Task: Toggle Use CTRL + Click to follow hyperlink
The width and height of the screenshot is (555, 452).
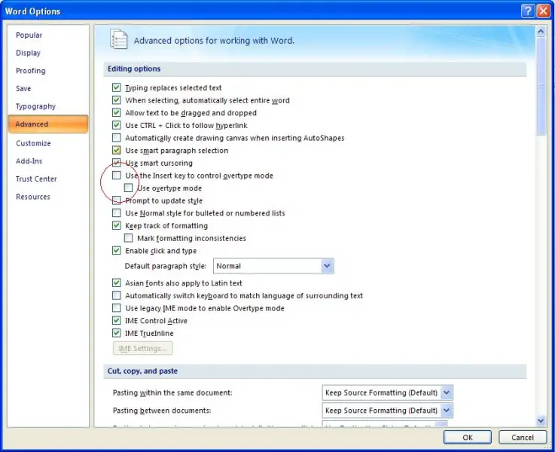Action: pos(117,125)
